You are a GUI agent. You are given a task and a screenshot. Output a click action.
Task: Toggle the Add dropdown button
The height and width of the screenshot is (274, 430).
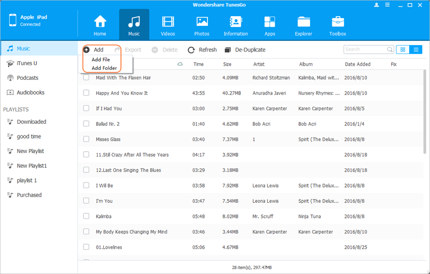point(94,50)
